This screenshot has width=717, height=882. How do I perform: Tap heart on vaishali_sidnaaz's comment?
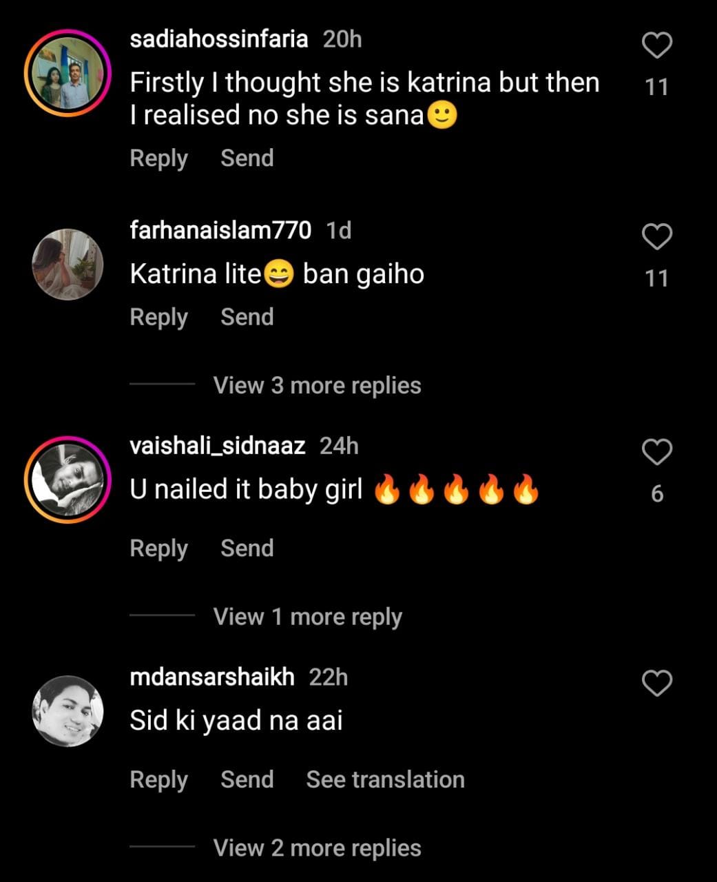pyautogui.click(x=656, y=453)
